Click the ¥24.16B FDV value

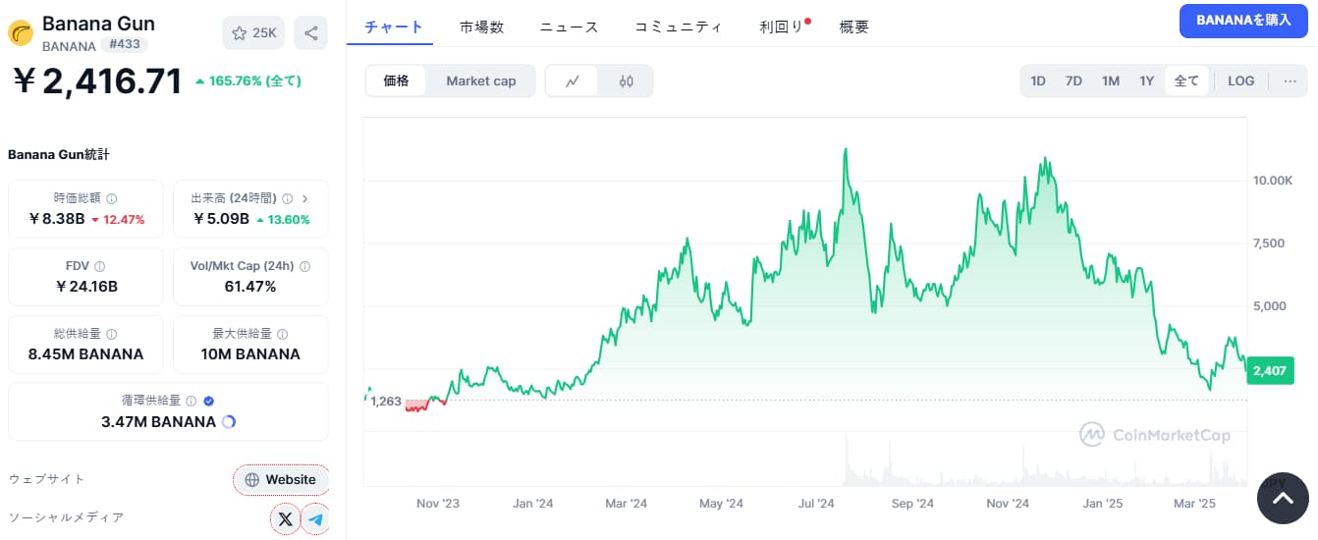[86, 287]
